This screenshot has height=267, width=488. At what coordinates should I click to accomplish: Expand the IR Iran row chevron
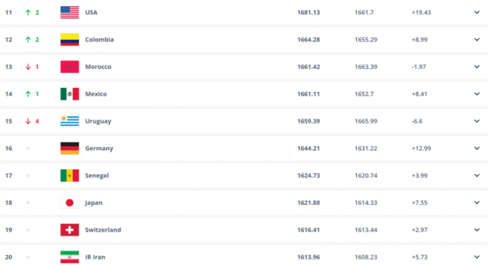(477, 257)
